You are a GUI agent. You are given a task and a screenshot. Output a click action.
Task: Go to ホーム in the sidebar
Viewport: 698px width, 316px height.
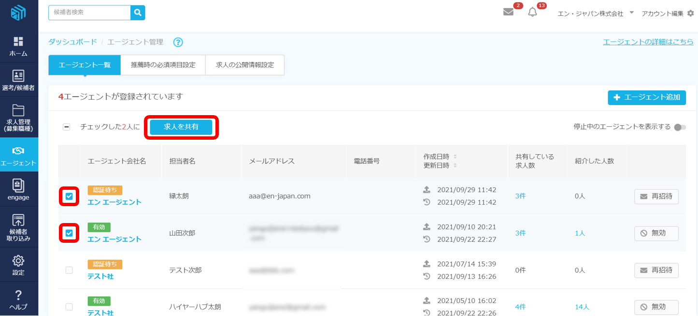pyautogui.click(x=18, y=46)
